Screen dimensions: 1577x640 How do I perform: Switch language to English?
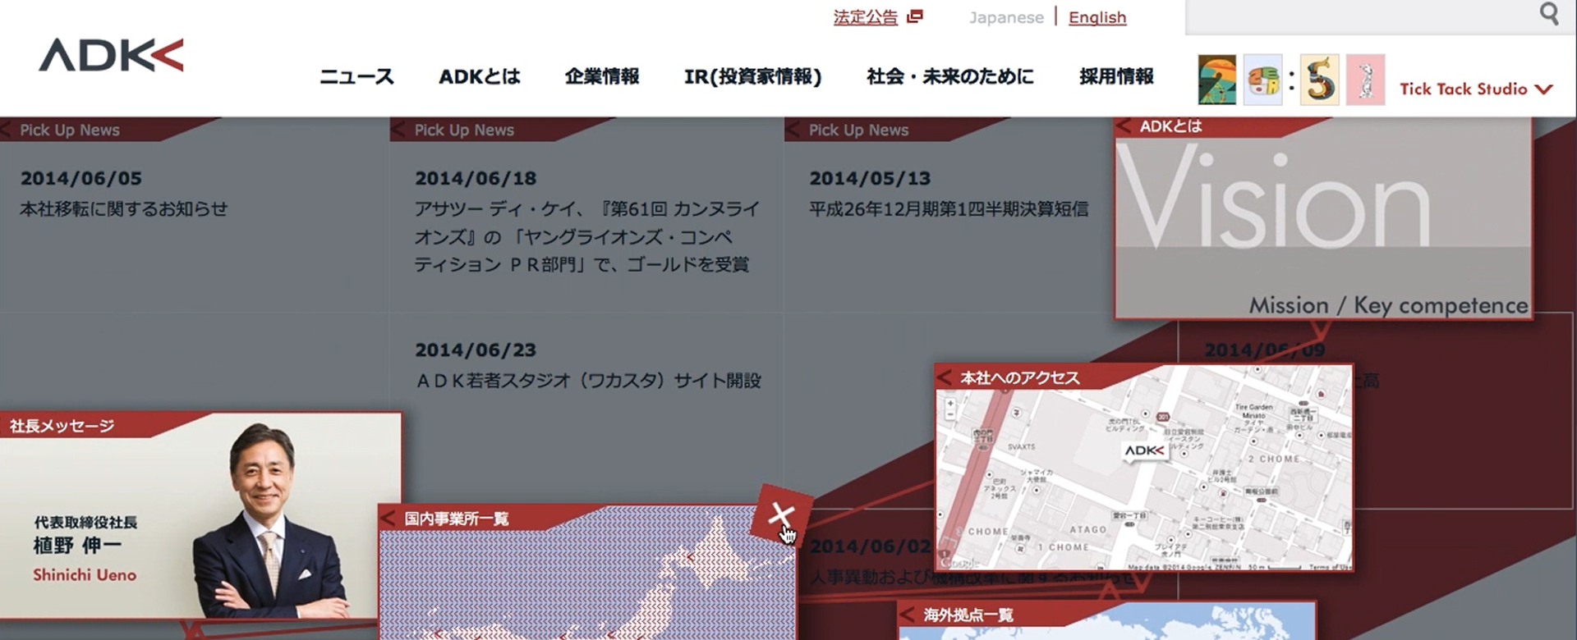click(x=1097, y=17)
